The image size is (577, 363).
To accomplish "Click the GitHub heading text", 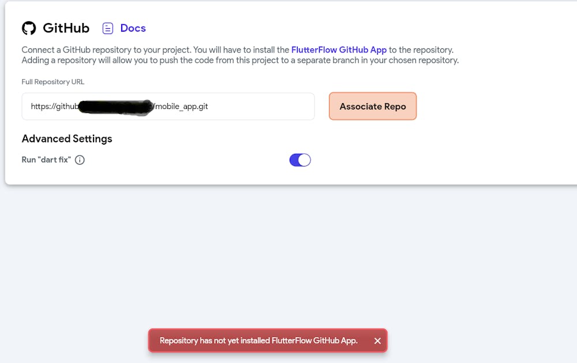I will 66,28.
